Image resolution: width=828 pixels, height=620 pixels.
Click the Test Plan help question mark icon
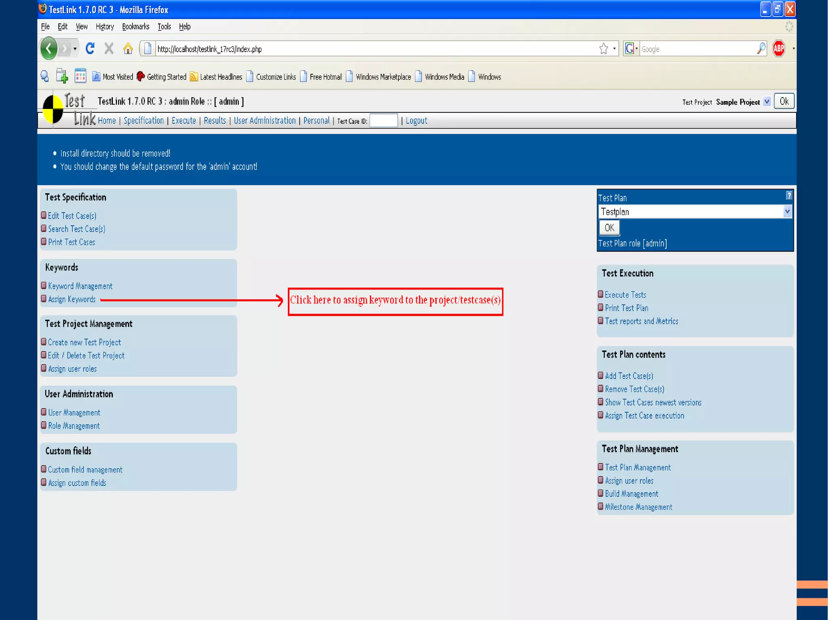(x=789, y=195)
